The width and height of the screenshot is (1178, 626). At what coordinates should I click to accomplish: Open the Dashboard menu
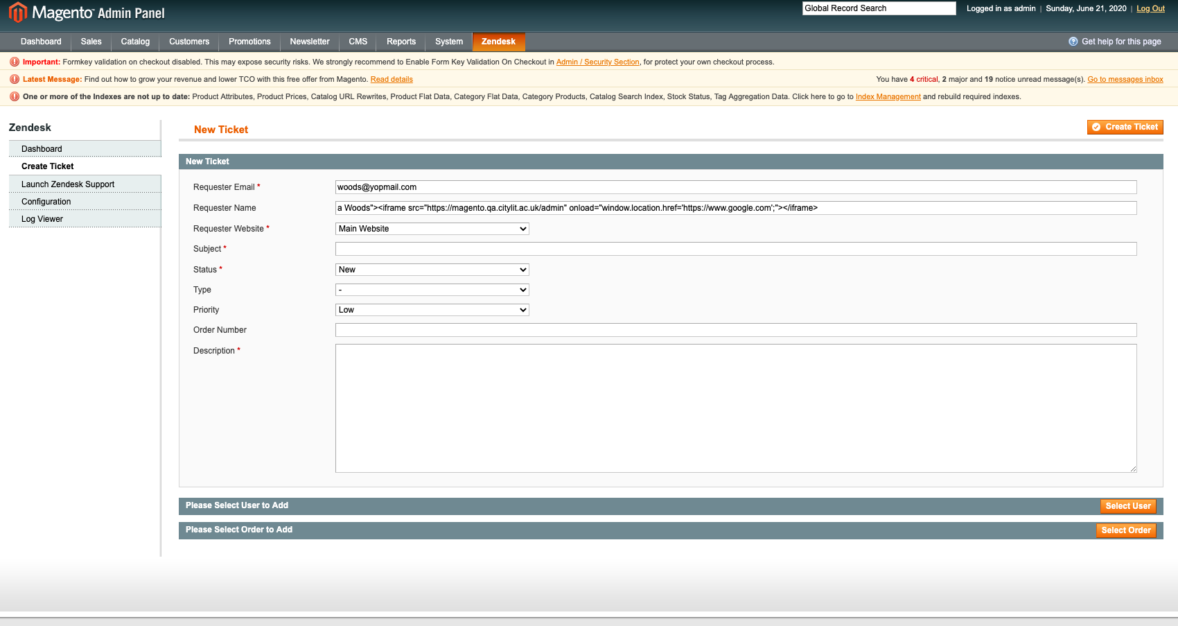click(x=41, y=42)
